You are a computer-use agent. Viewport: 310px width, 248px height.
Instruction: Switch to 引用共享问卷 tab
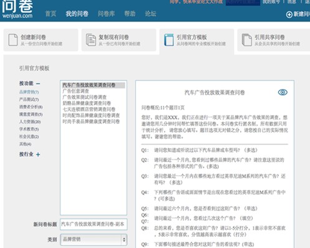[x=274, y=40]
